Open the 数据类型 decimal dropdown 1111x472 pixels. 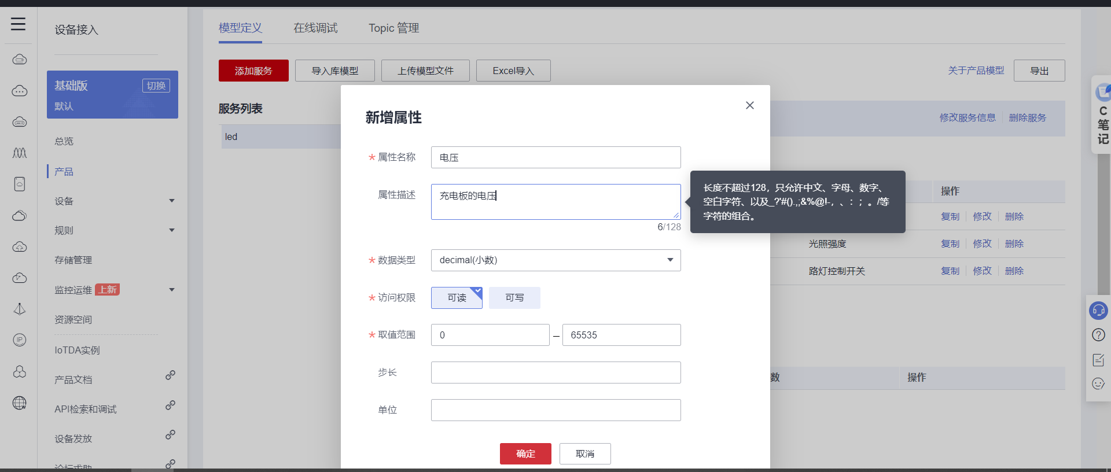555,260
